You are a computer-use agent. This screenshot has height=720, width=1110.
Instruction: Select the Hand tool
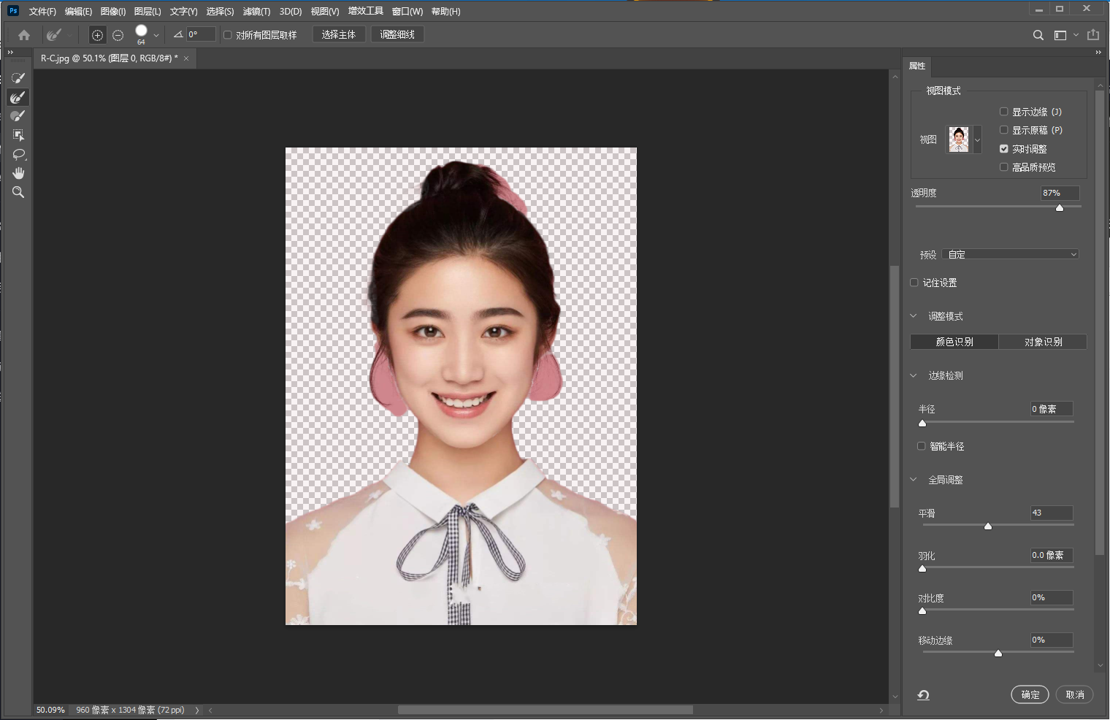pyautogui.click(x=18, y=173)
